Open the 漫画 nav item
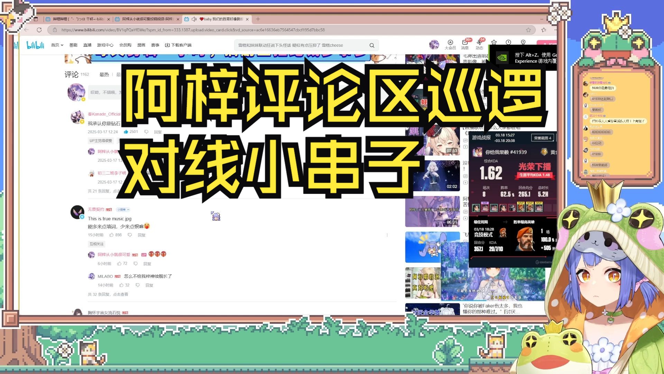Viewport: 664px width, 374px height. (141, 45)
